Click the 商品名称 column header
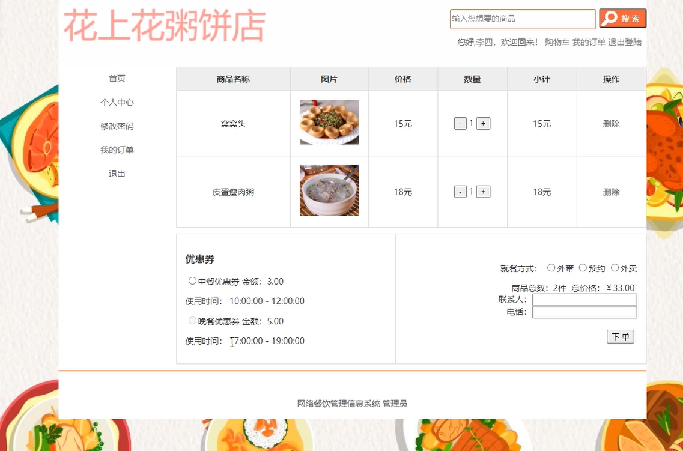The width and height of the screenshot is (683, 451). [x=233, y=79]
